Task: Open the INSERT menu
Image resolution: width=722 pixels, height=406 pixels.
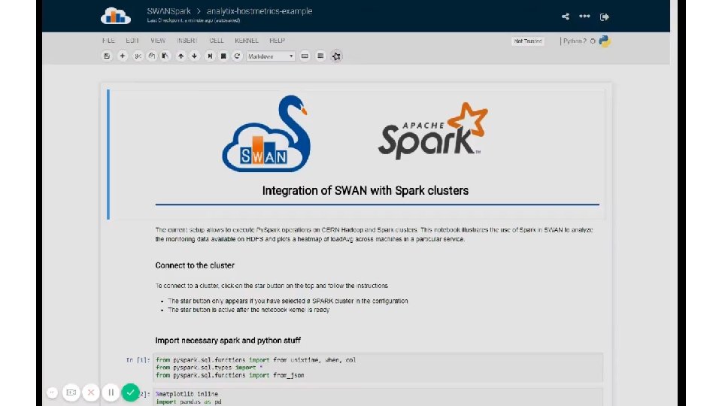Action: [187, 41]
